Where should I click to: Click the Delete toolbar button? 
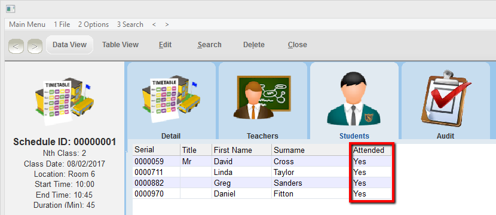tap(254, 45)
